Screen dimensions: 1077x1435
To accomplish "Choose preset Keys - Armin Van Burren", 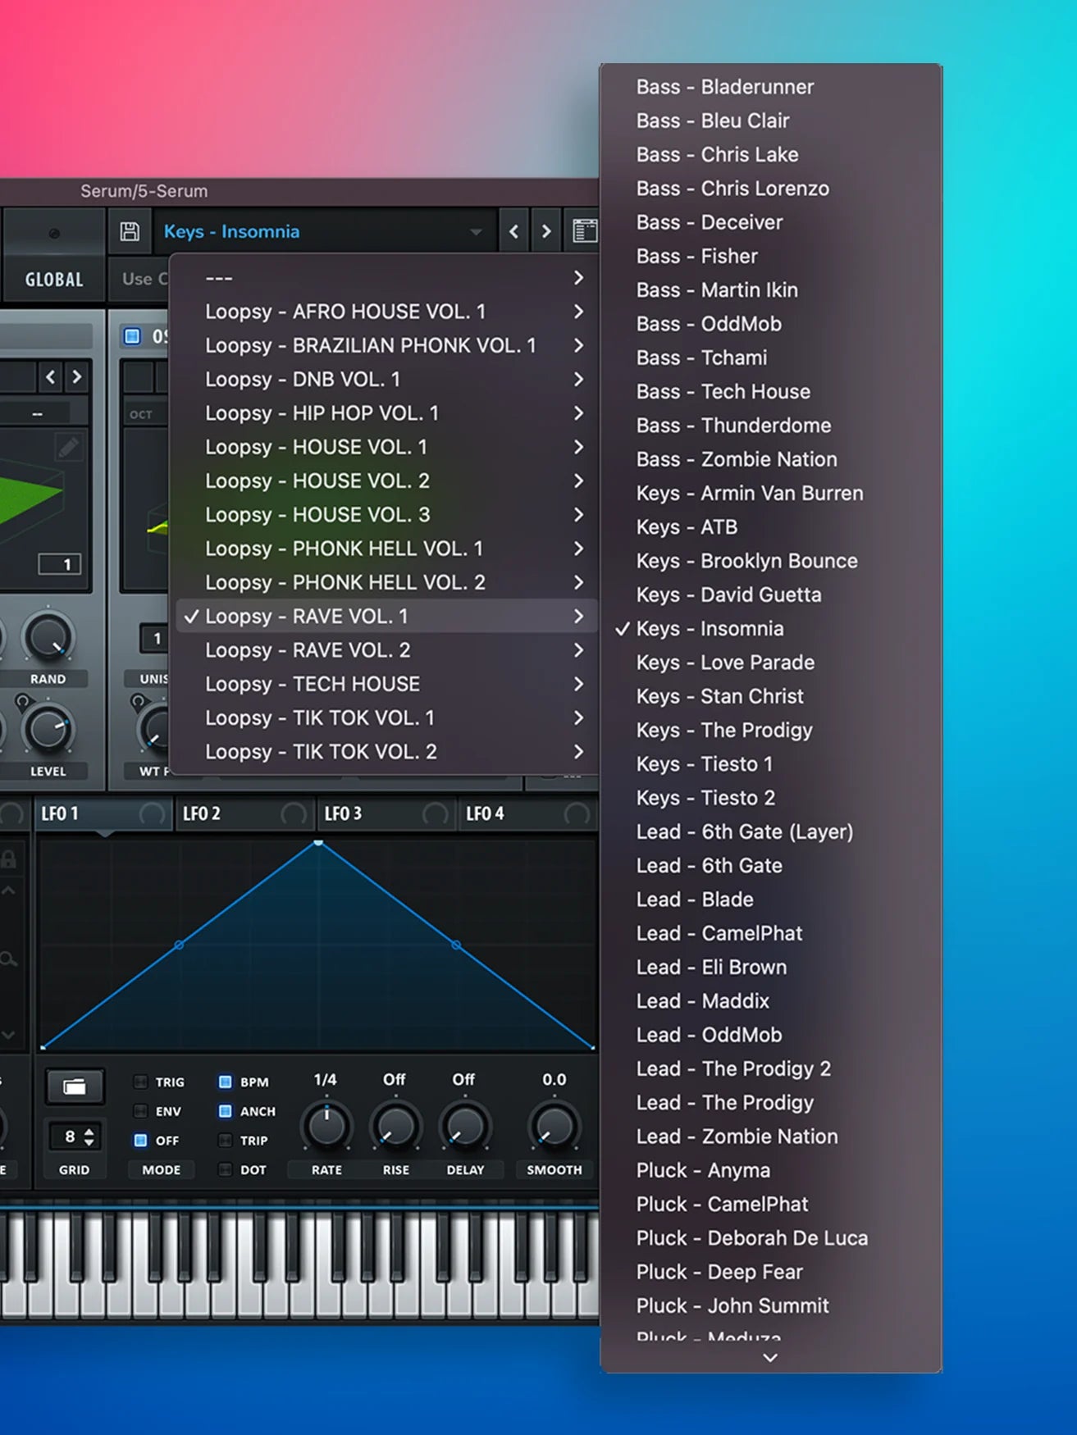I will [770, 493].
